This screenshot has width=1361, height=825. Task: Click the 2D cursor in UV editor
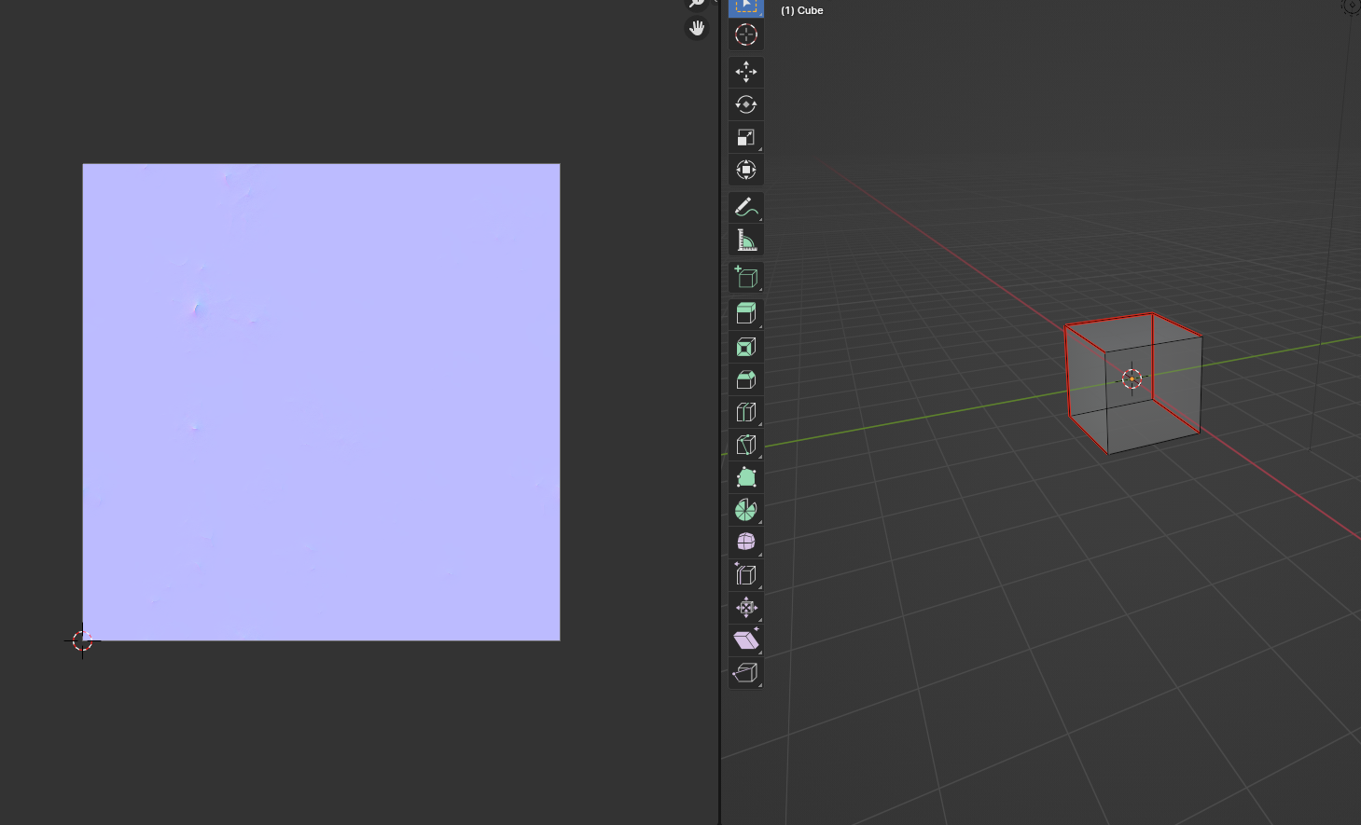82,640
